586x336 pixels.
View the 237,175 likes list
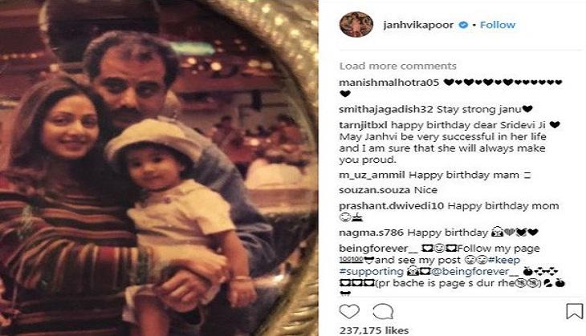[374, 330]
